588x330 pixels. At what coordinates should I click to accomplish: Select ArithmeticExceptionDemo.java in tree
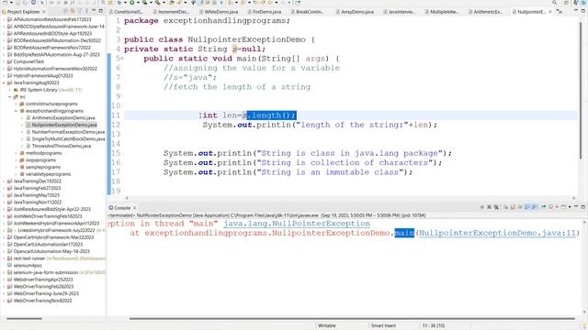63,118
